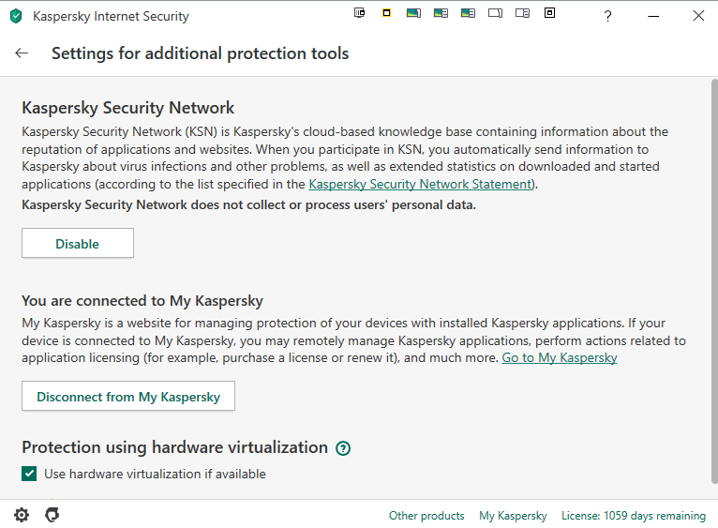This screenshot has width=718, height=528.
Task: Open settings via the gear icon
Action: click(x=22, y=515)
